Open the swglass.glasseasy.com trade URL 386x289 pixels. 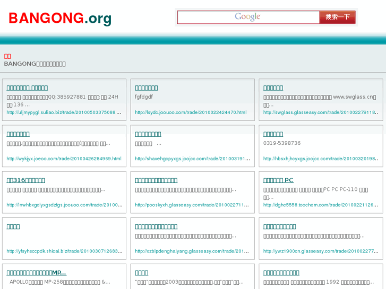point(321,112)
